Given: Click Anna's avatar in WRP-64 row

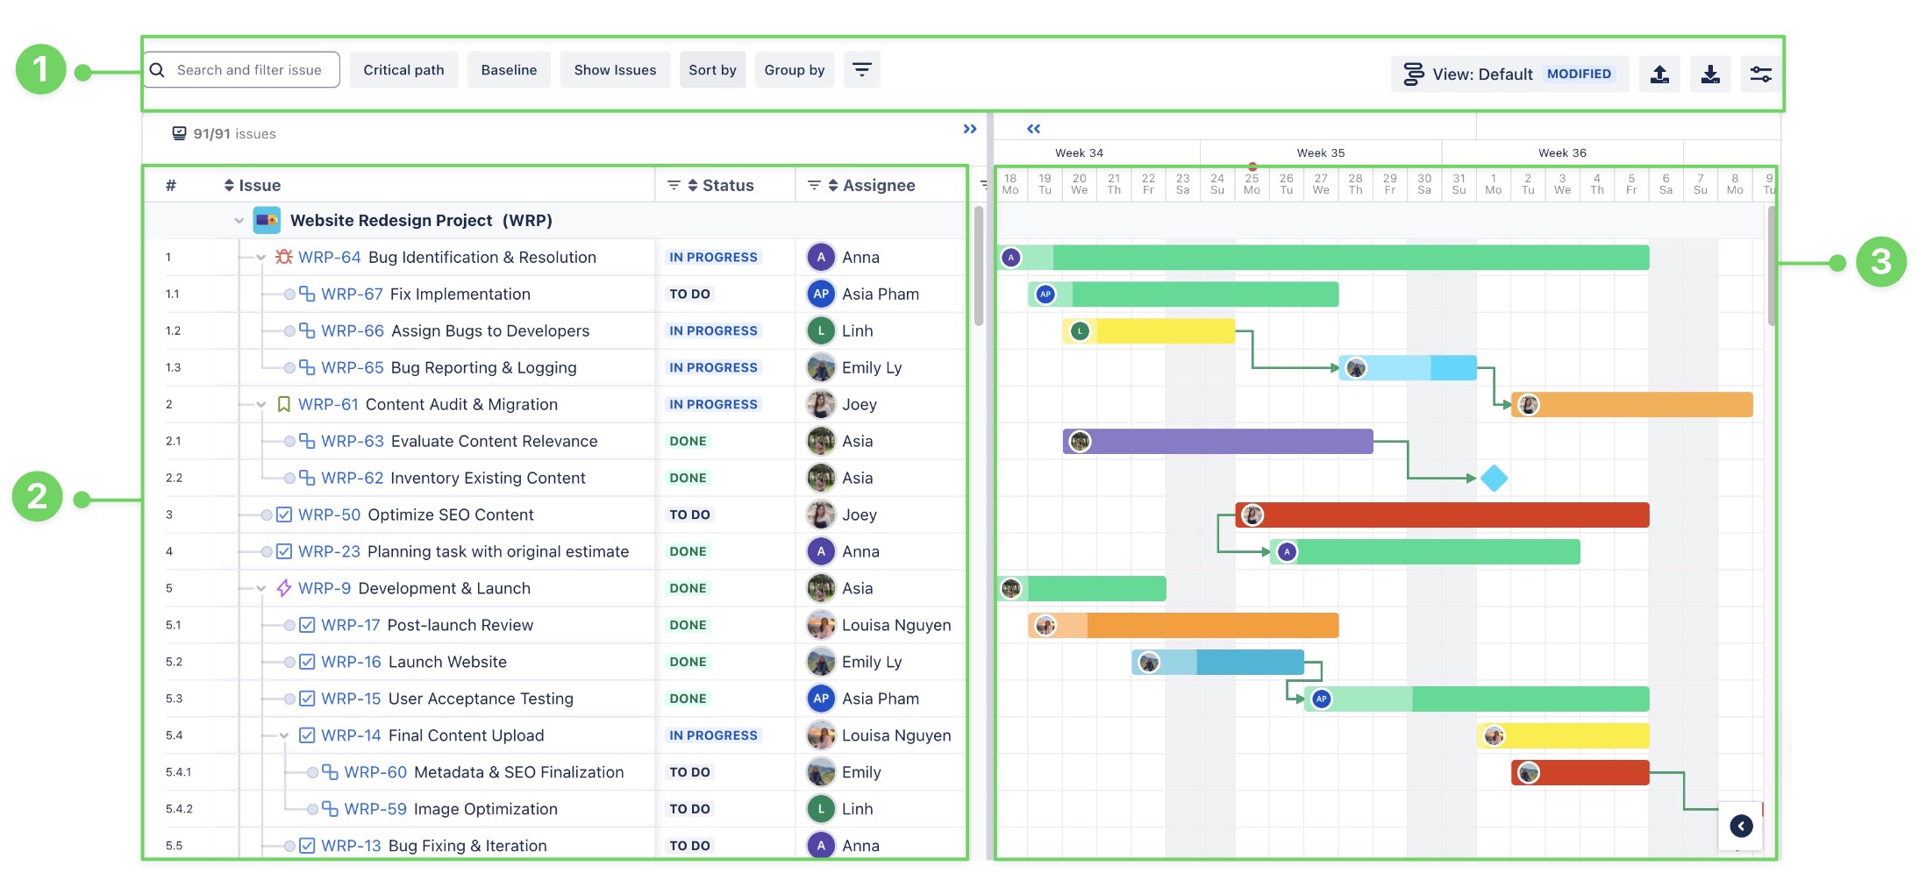Looking at the screenshot, I should (x=821, y=257).
